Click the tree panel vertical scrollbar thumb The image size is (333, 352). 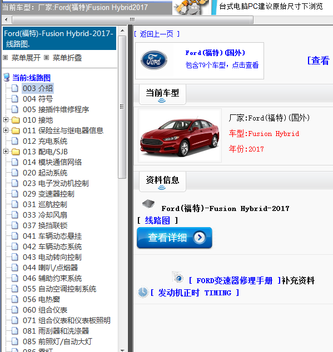[122, 107]
